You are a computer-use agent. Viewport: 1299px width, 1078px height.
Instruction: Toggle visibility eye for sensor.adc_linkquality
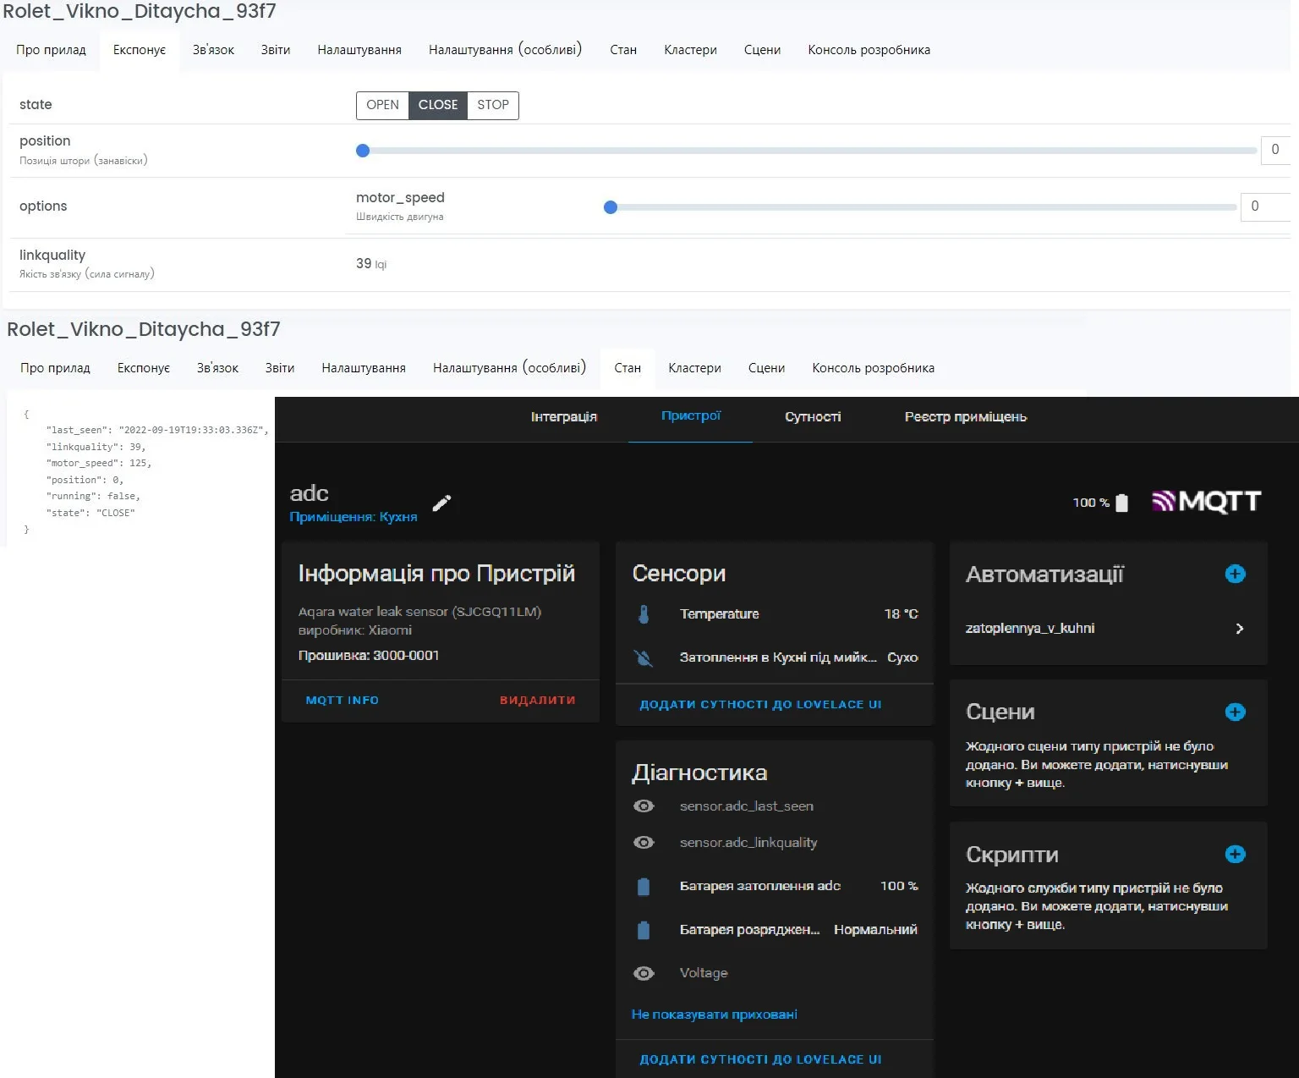pyautogui.click(x=644, y=843)
